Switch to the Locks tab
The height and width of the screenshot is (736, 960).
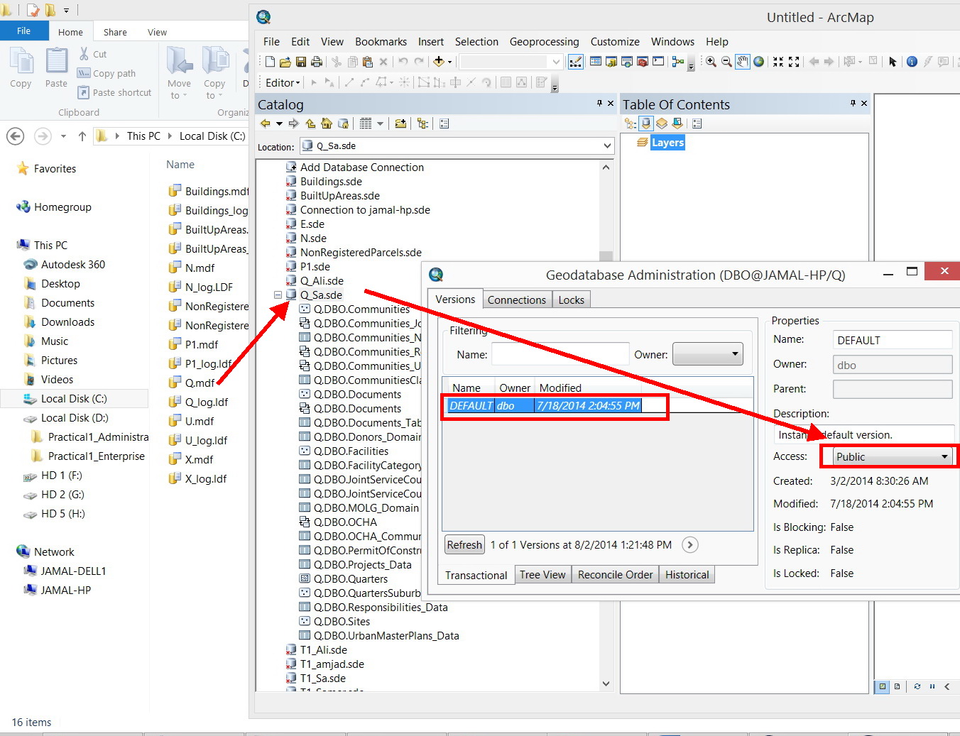pyautogui.click(x=571, y=300)
